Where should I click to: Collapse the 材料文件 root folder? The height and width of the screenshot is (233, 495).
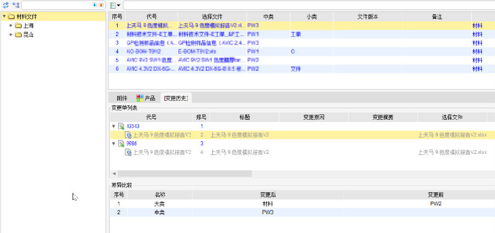[x=4, y=16]
